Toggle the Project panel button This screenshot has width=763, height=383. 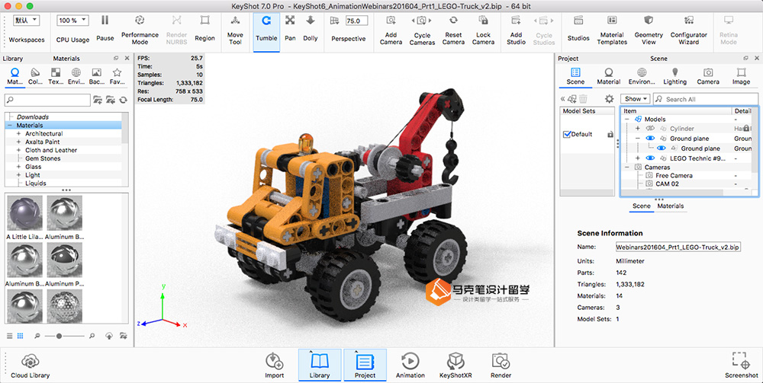tap(365, 365)
